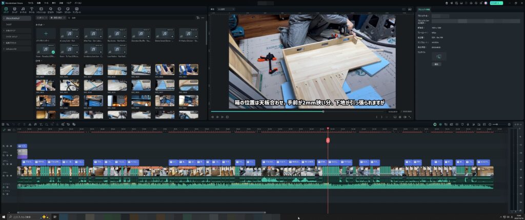The width and height of the screenshot is (525, 220).
Task: Open the Effects panel icon
Action: [51, 9]
